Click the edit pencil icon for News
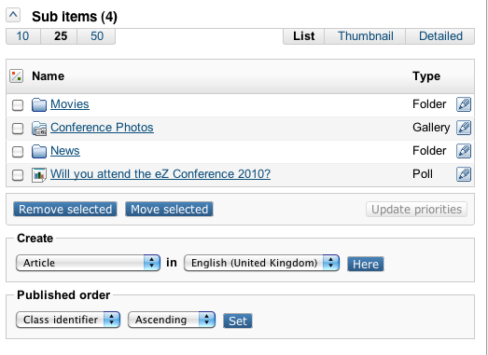 [464, 151]
